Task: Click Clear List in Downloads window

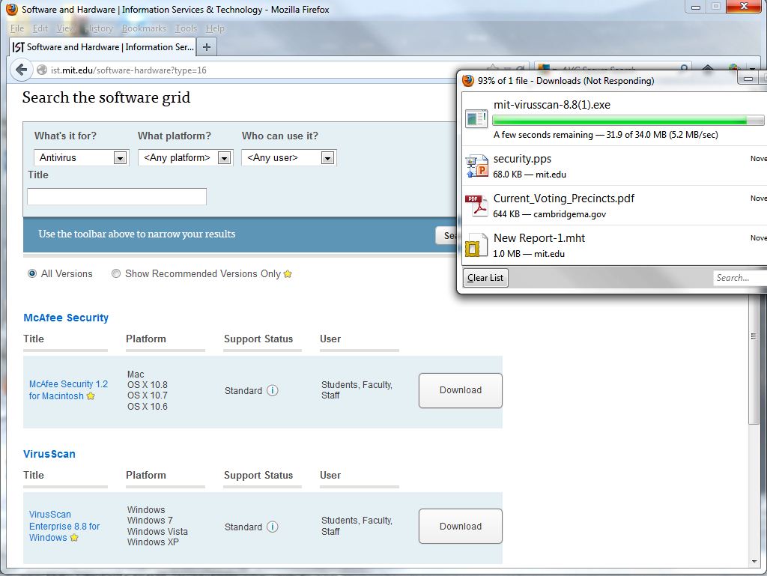Action: [x=485, y=278]
